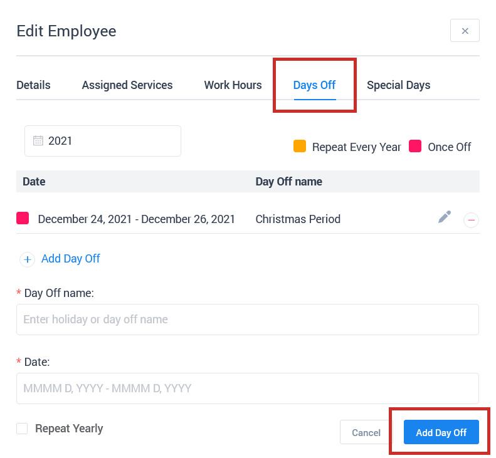This screenshot has height=458, width=496.
Task: Close the Edit Employee dialog
Action: [465, 31]
